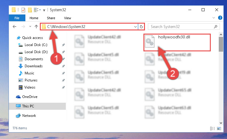Switch to details view icon in status bar
Image resolution: width=227 pixels, height=139 pixels.
[213, 128]
